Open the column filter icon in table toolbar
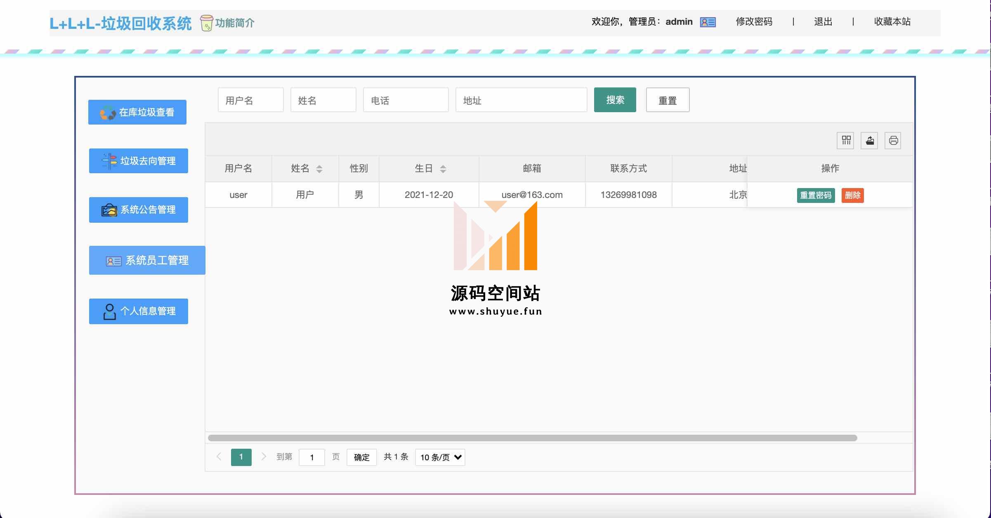Viewport: 991px width, 518px height. tap(846, 141)
